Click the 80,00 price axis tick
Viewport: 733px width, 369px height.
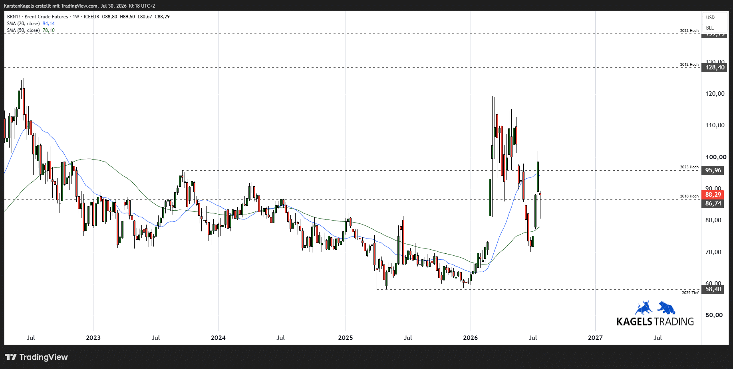(713, 220)
